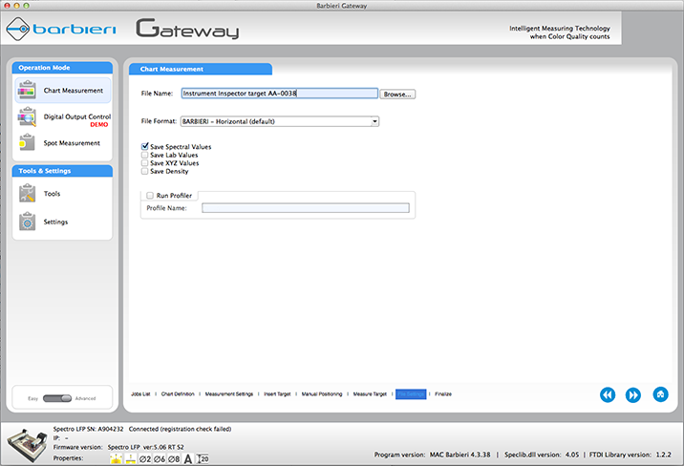Image resolution: width=684 pixels, height=466 pixels.
Task: Click Spectro LFP SN: A904232 text
Action: (88, 429)
